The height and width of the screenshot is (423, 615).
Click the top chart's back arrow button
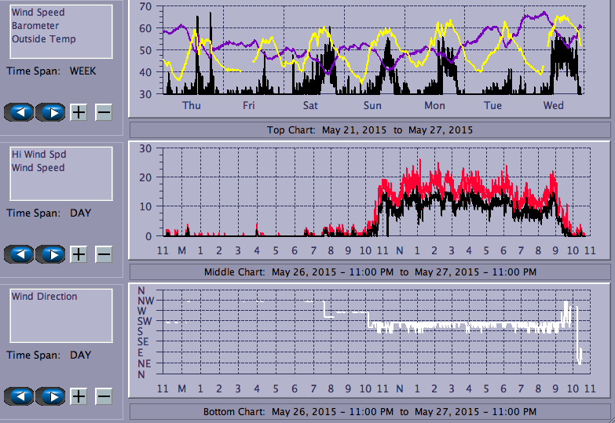tap(19, 111)
